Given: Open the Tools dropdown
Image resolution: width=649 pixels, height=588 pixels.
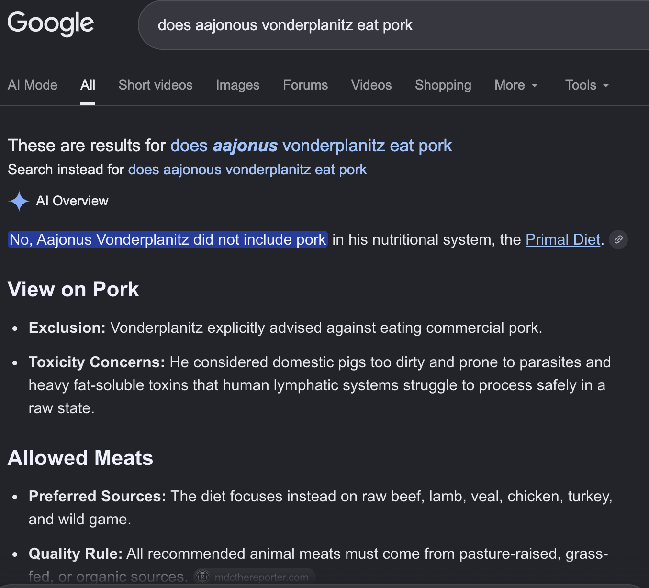Looking at the screenshot, I should [587, 85].
